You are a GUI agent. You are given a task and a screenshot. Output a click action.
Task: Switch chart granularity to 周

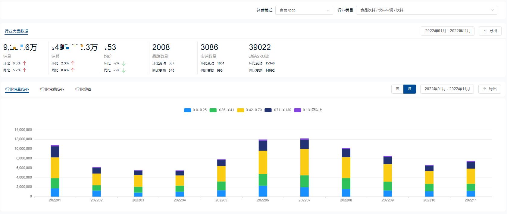point(397,89)
